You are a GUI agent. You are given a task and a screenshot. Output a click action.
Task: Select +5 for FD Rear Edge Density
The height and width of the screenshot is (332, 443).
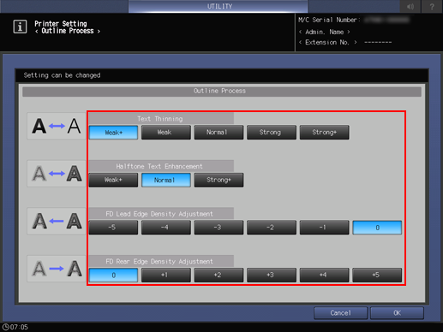(377, 275)
